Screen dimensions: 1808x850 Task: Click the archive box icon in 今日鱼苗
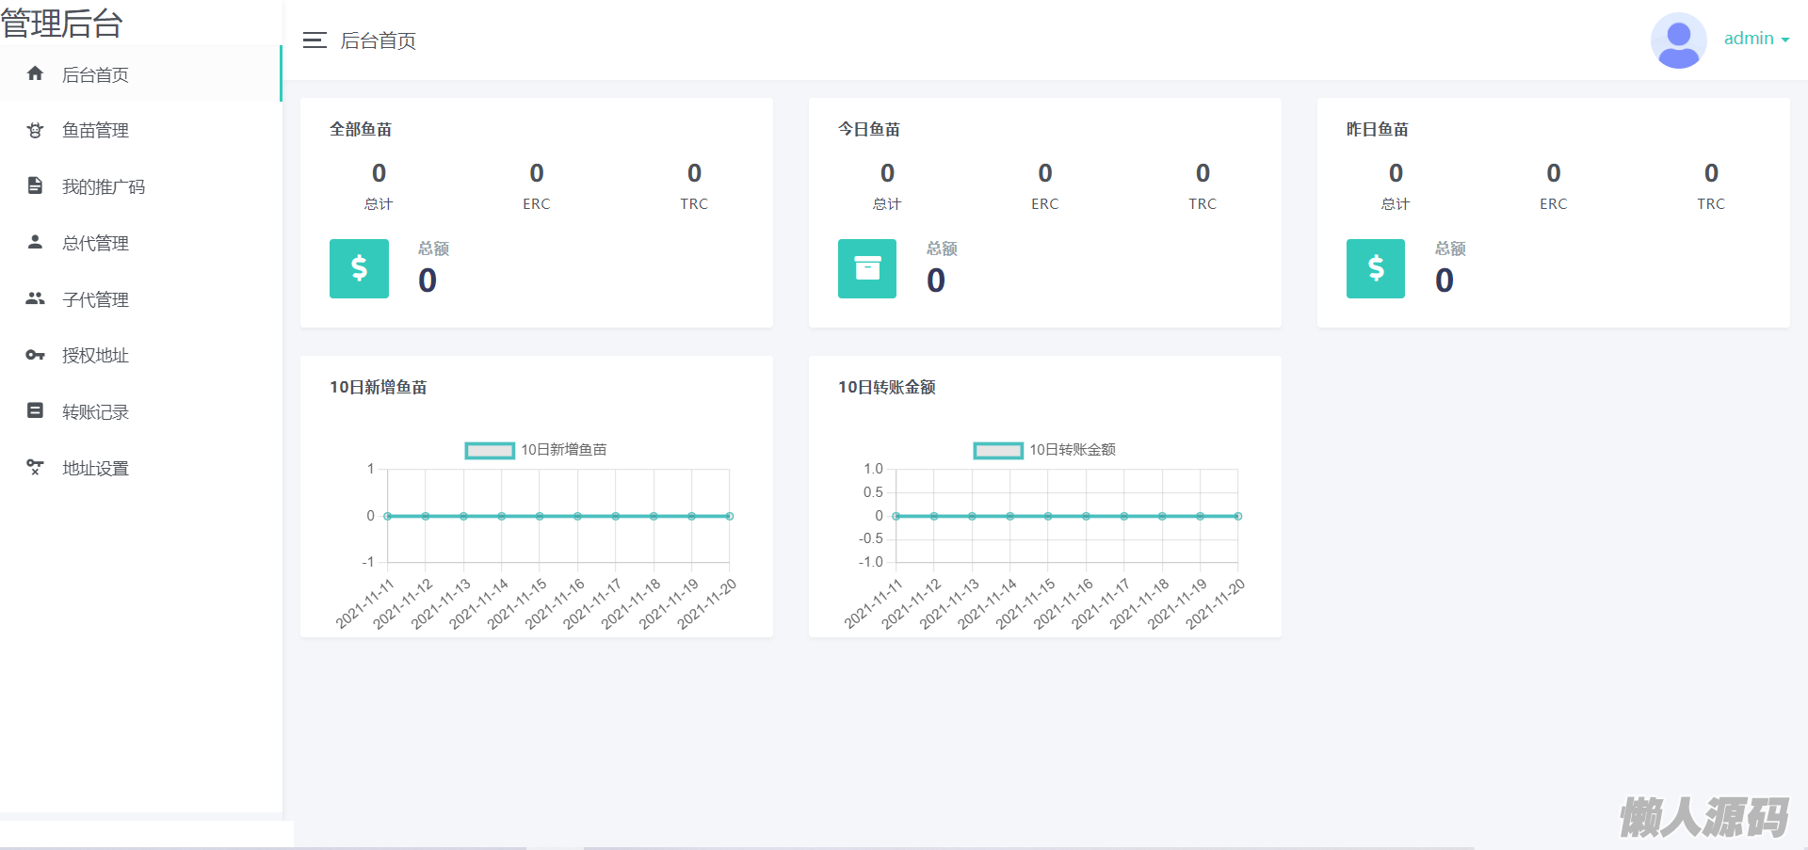point(867,268)
